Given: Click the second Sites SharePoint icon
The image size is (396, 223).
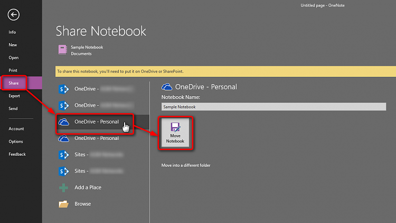Looking at the screenshot, I should click(64, 171).
